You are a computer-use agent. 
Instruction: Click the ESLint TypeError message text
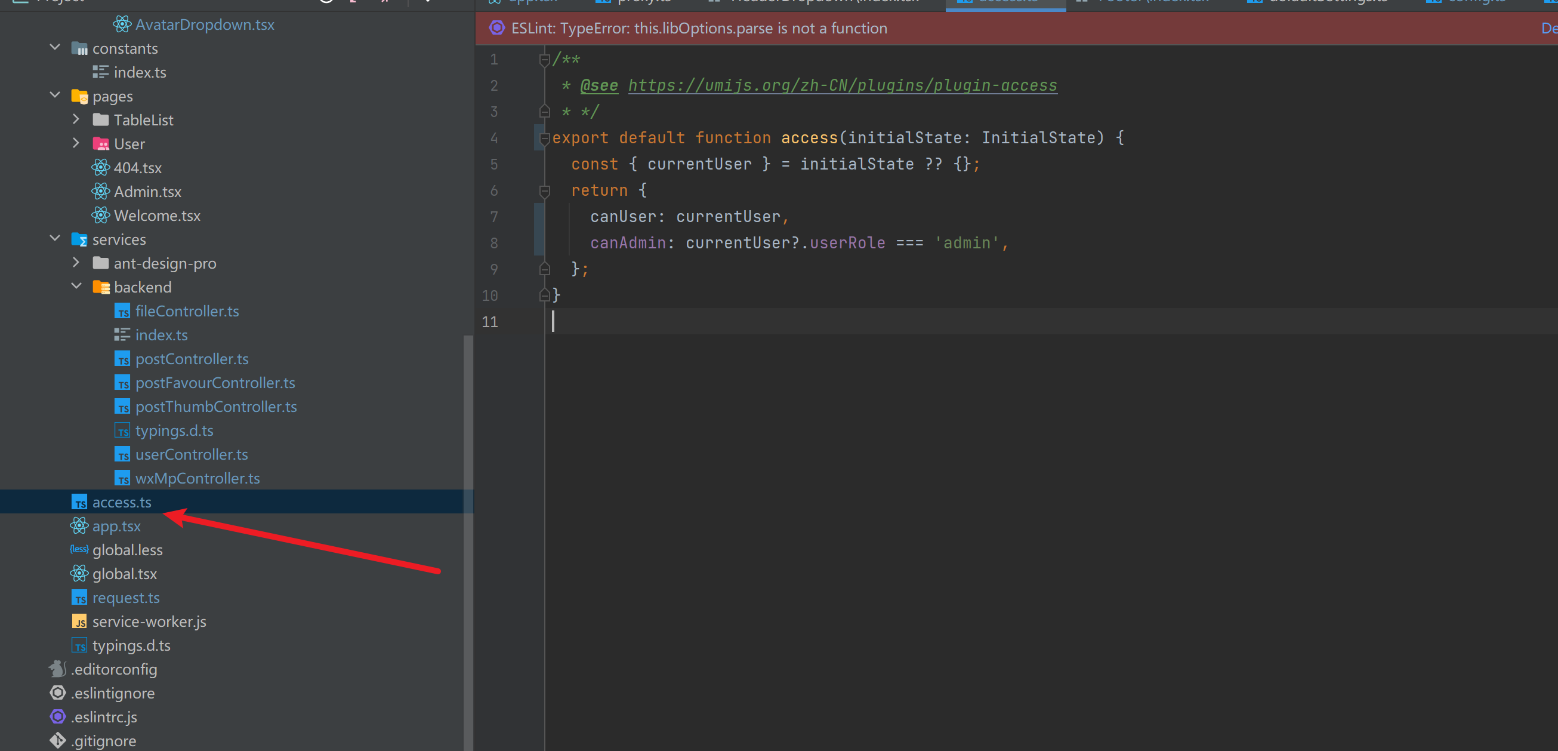(x=699, y=29)
